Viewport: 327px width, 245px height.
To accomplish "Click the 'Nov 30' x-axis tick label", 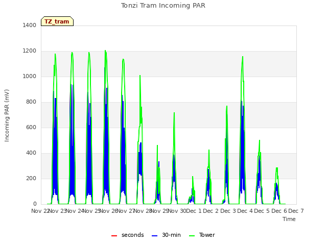I will point(177,211).
